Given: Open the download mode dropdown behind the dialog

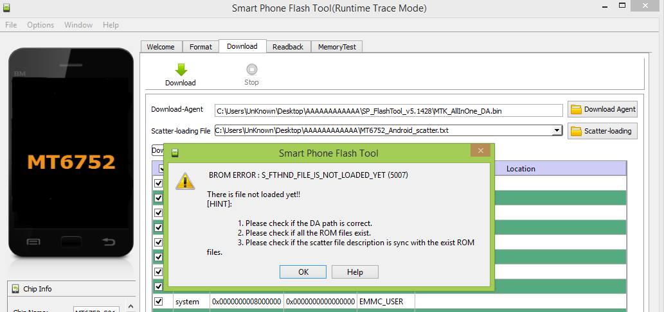Looking at the screenshot, I should tap(157, 150).
